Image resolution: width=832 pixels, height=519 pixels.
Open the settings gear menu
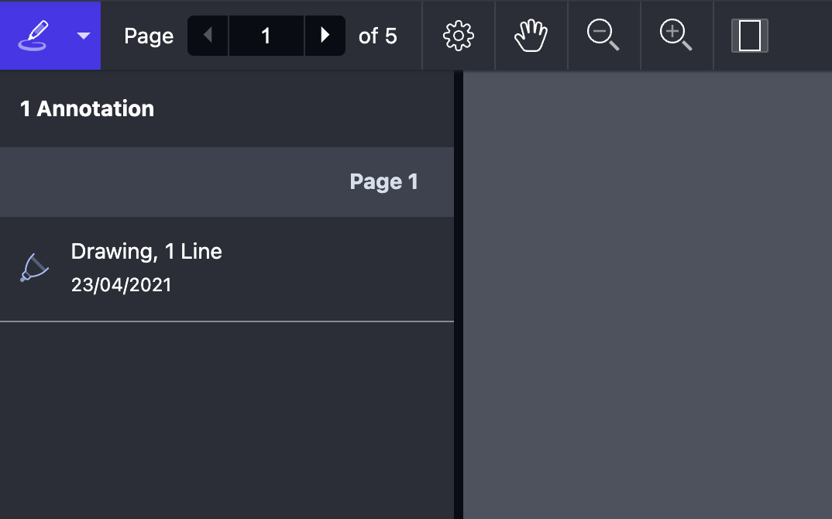459,36
